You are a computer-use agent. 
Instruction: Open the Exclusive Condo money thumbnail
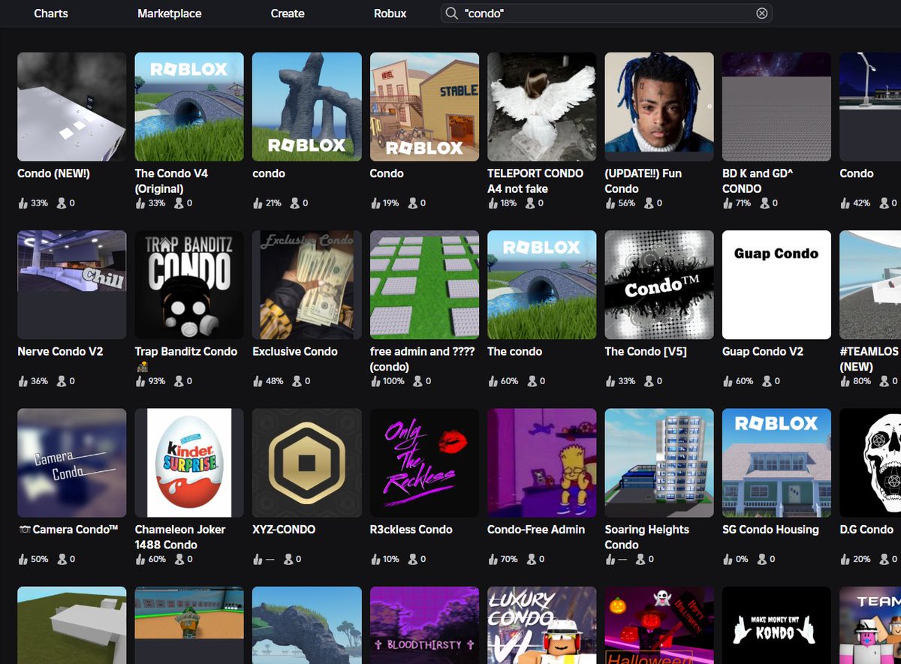coord(307,284)
